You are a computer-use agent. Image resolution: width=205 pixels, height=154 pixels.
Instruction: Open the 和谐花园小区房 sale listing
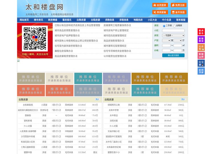pos(28,142)
